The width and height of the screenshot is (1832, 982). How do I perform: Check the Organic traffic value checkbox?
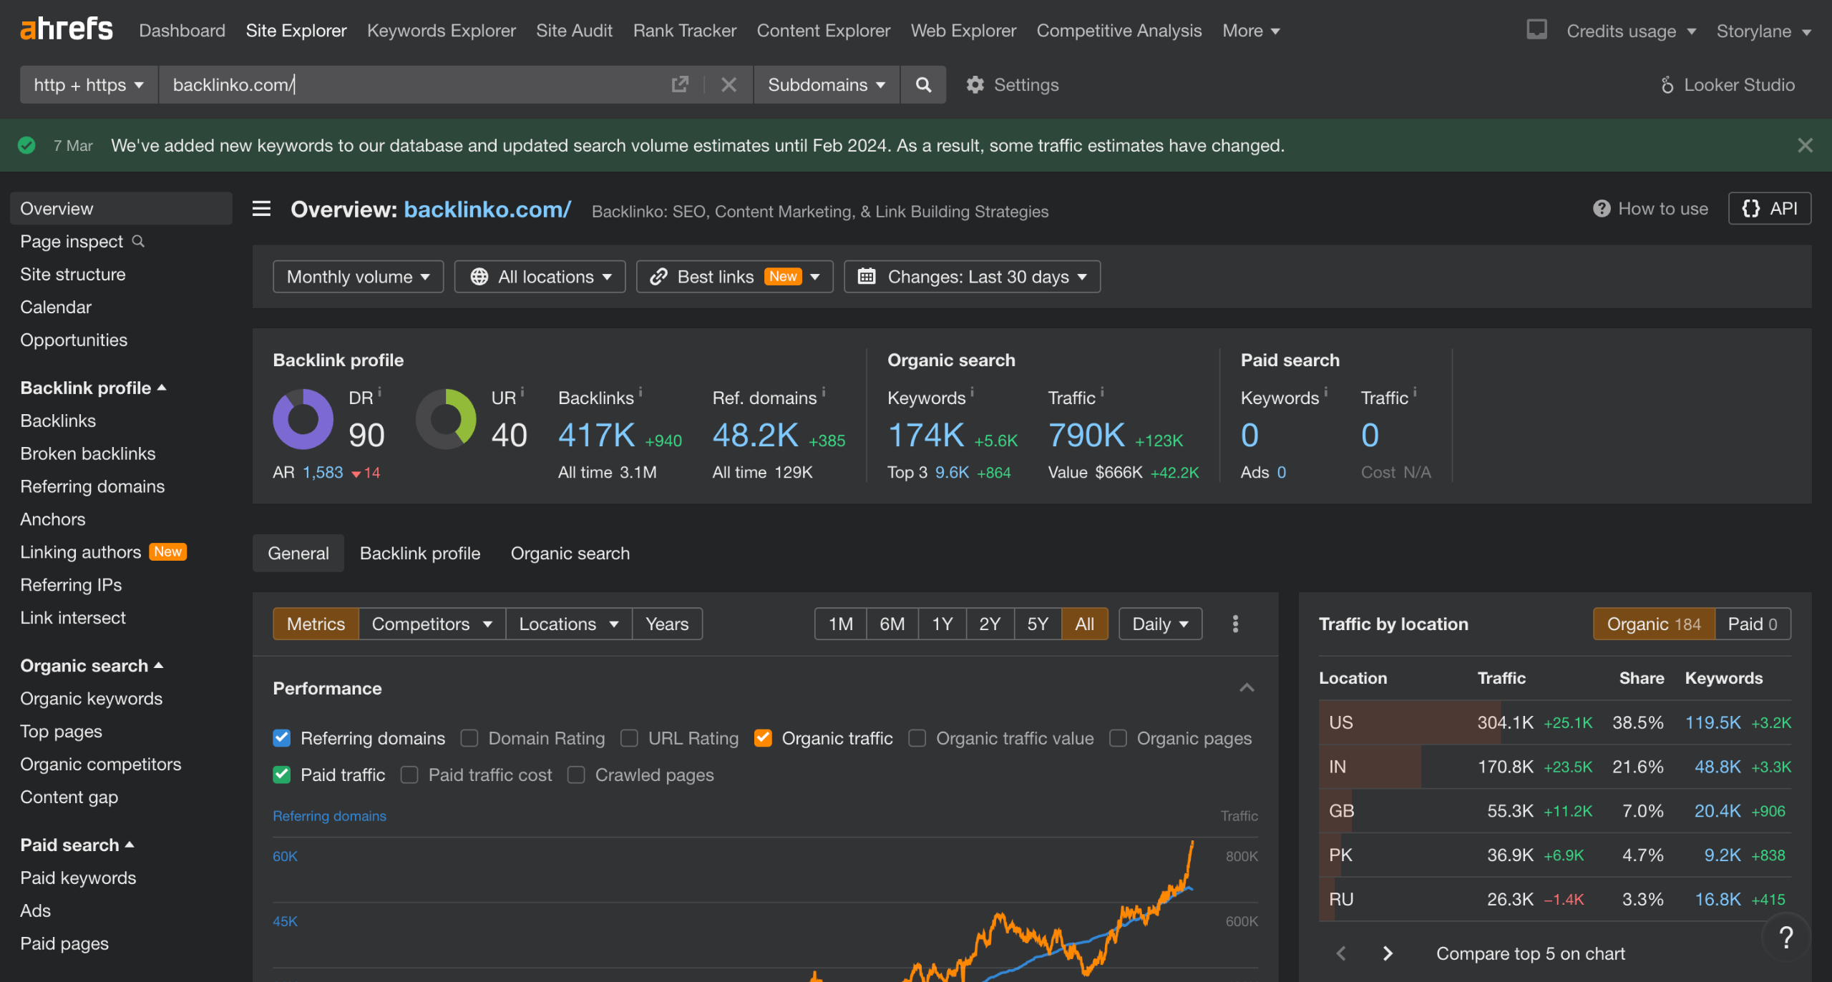click(x=917, y=738)
